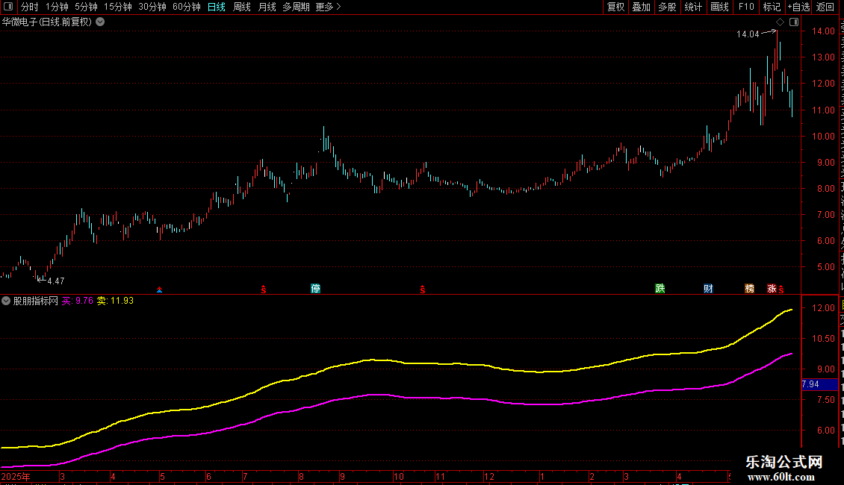This screenshot has height=485, width=844.
Task: Click the 叠加 overlay button
Action: 641,7
